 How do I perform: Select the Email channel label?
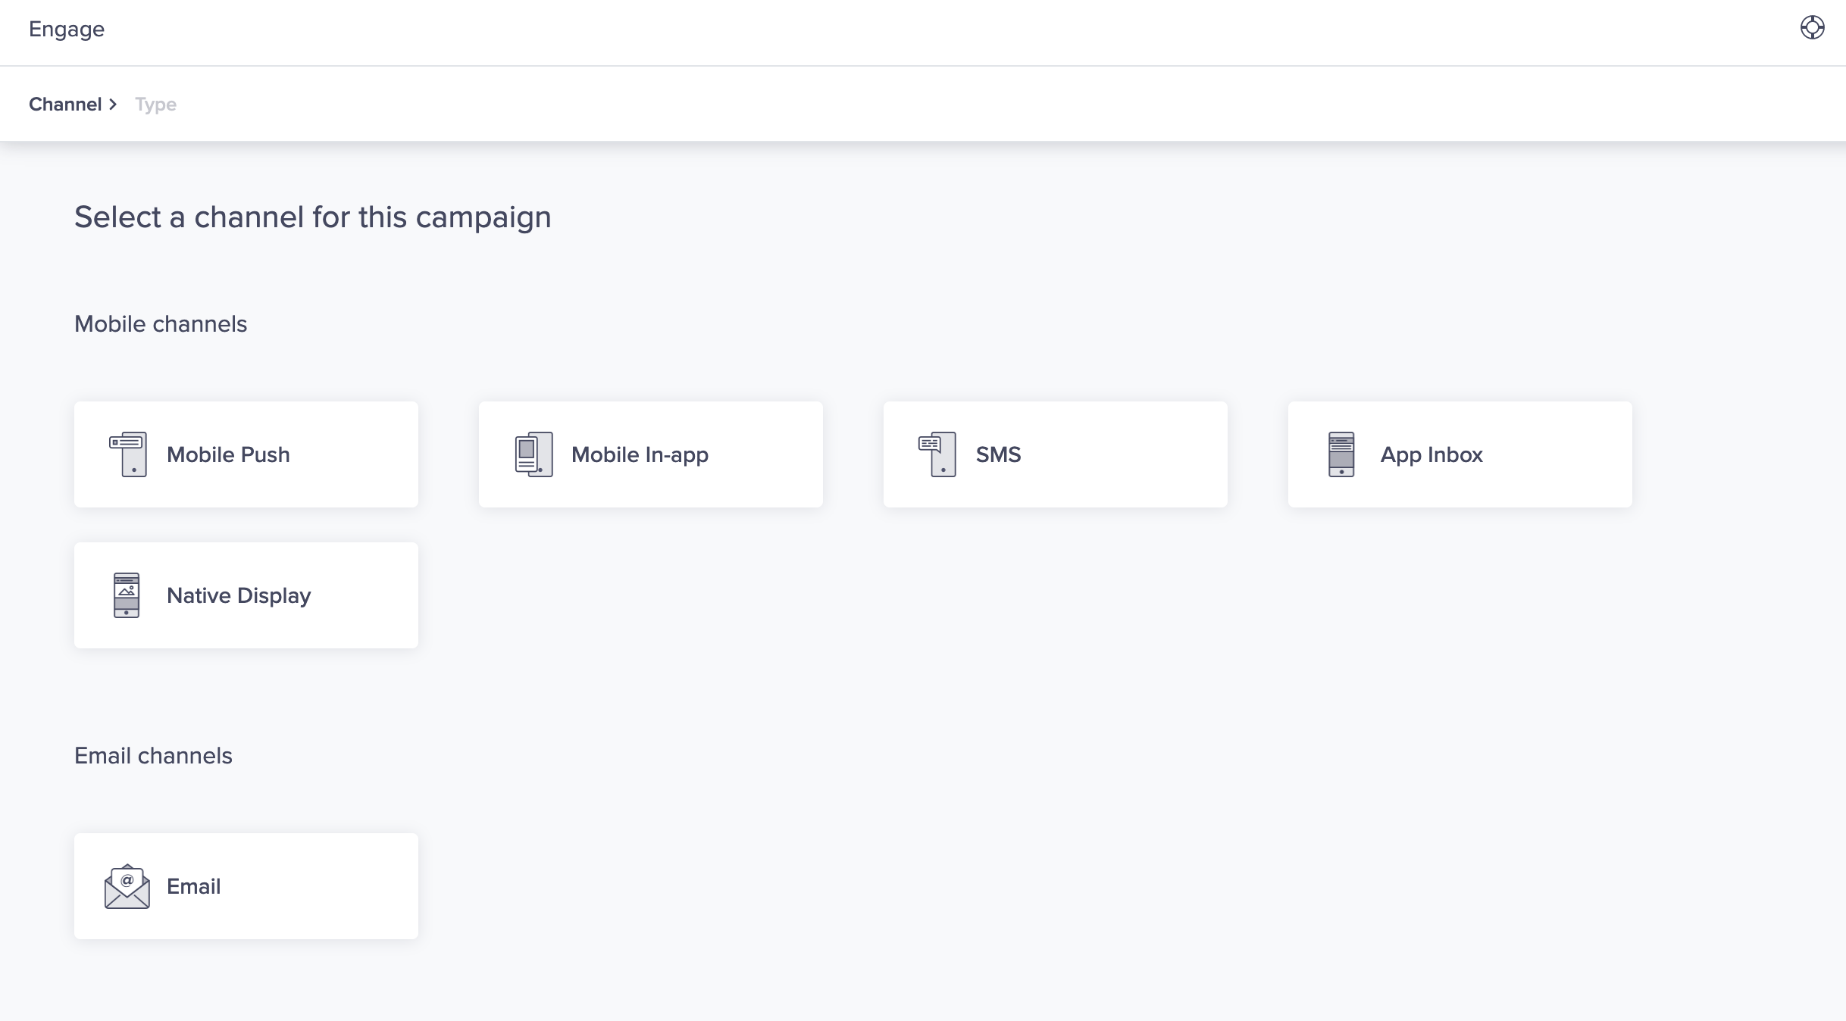[193, 886]
